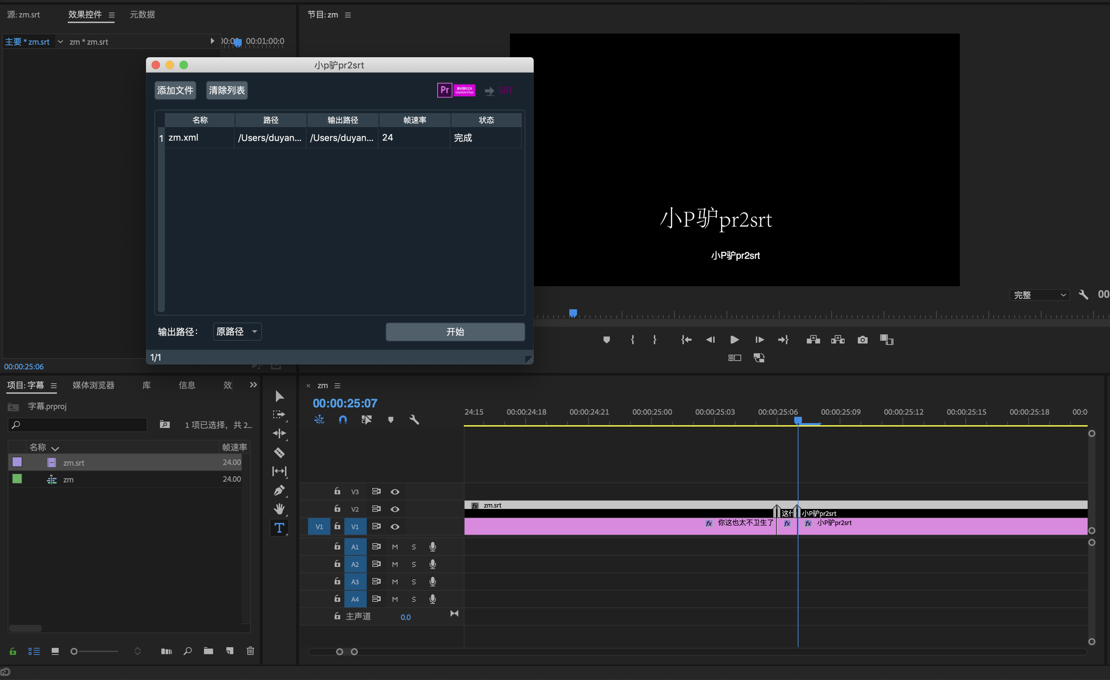Toggle Snap magnet in timeline

point(343,420)
